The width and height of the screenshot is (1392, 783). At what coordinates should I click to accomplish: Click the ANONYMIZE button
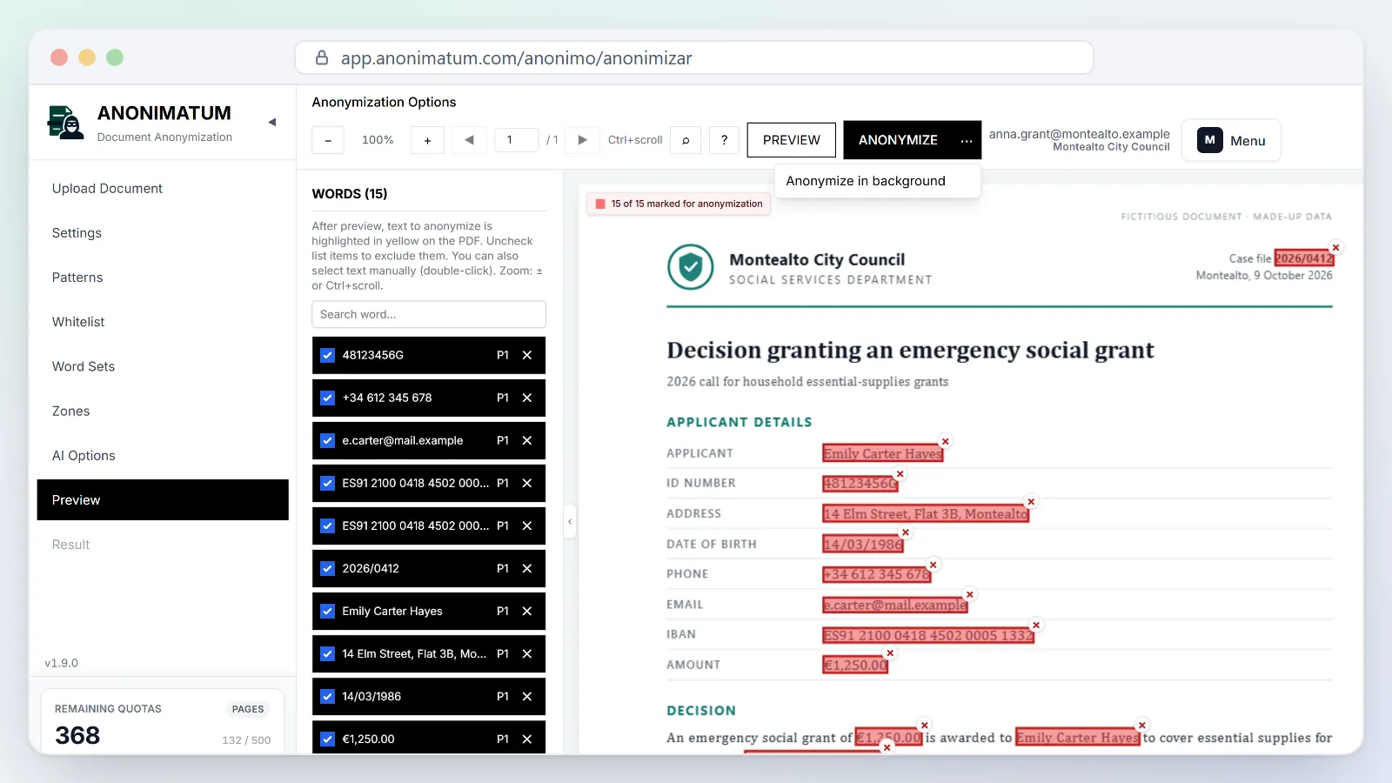(x=898, y=140)
